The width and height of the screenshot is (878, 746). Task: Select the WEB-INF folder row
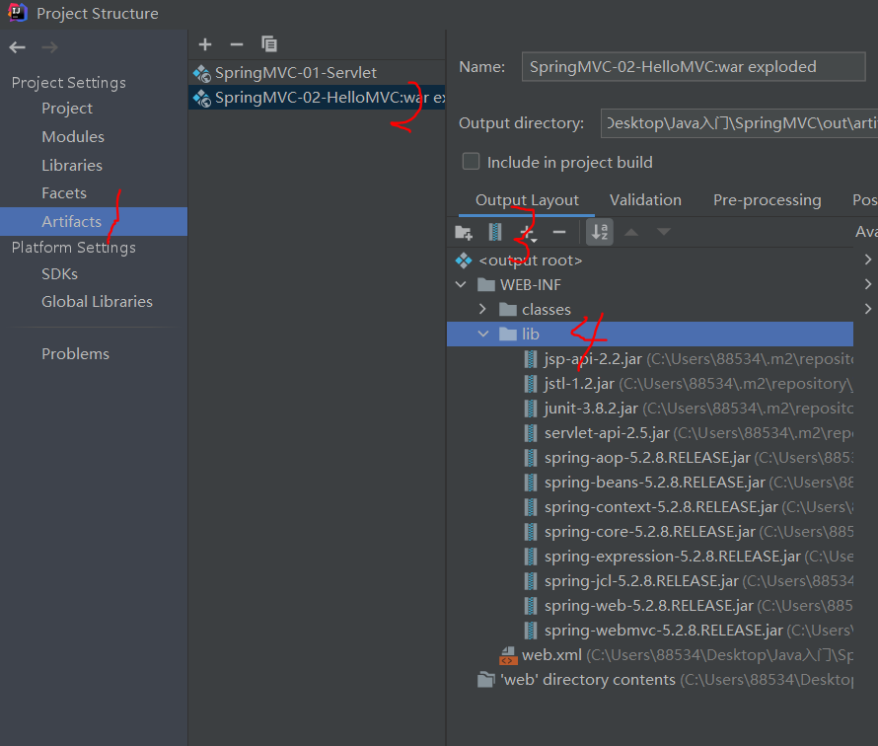649,284
